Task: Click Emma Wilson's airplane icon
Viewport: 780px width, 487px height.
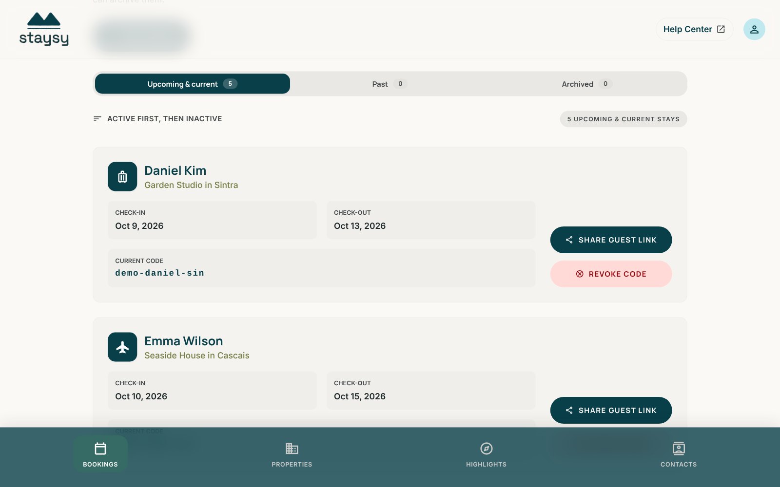Action: pyautogui.click(x=122, y=347)
